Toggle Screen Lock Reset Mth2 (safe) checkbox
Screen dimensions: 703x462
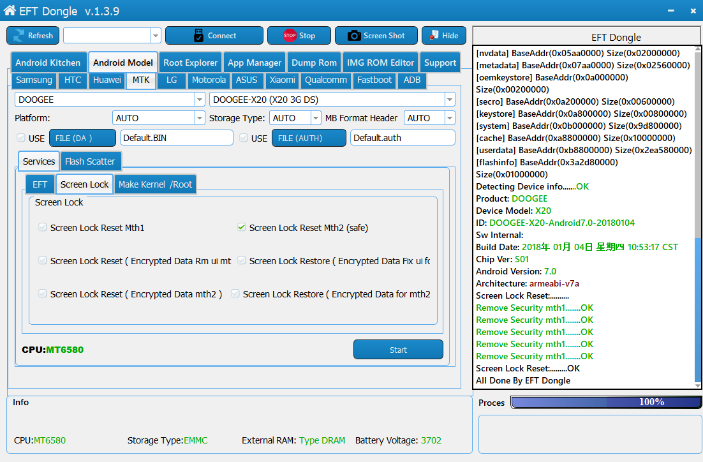[242, 227]
